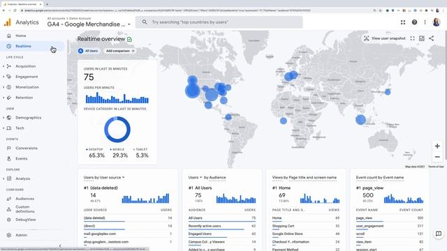447x251 pixels.
Task: Click the Monetization icon in sidebar
Action: tap(9, 87)
